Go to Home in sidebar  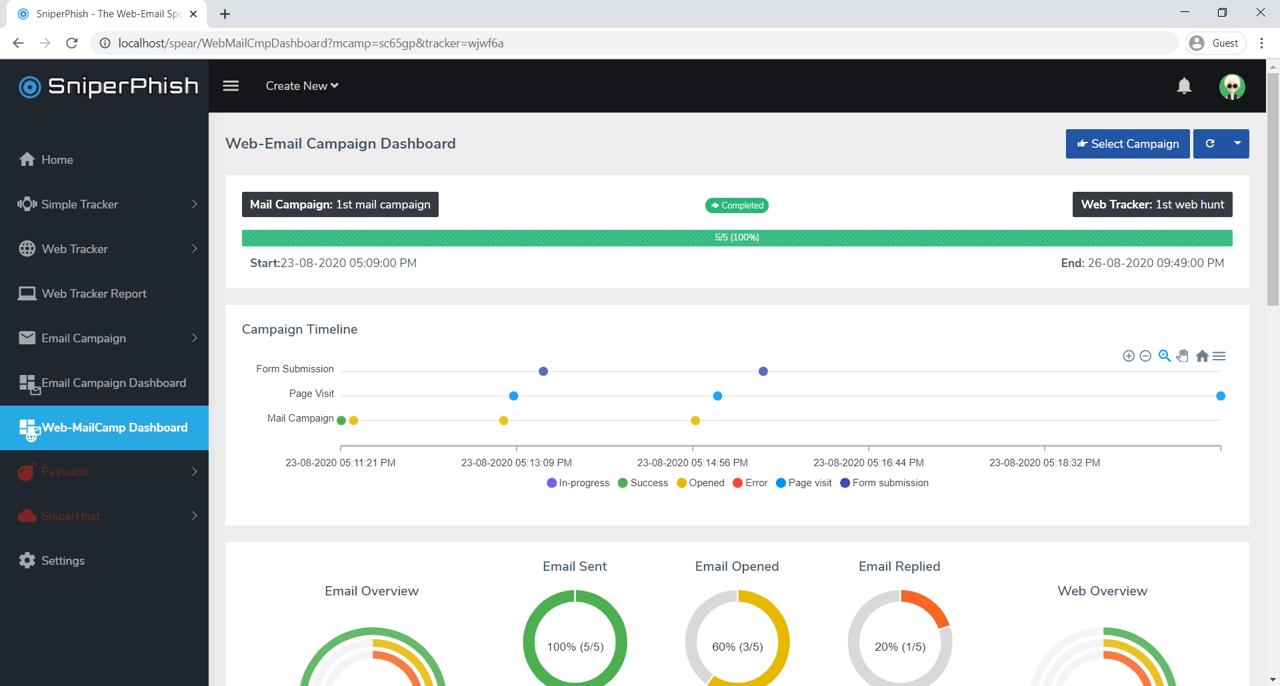pos(104,160)
